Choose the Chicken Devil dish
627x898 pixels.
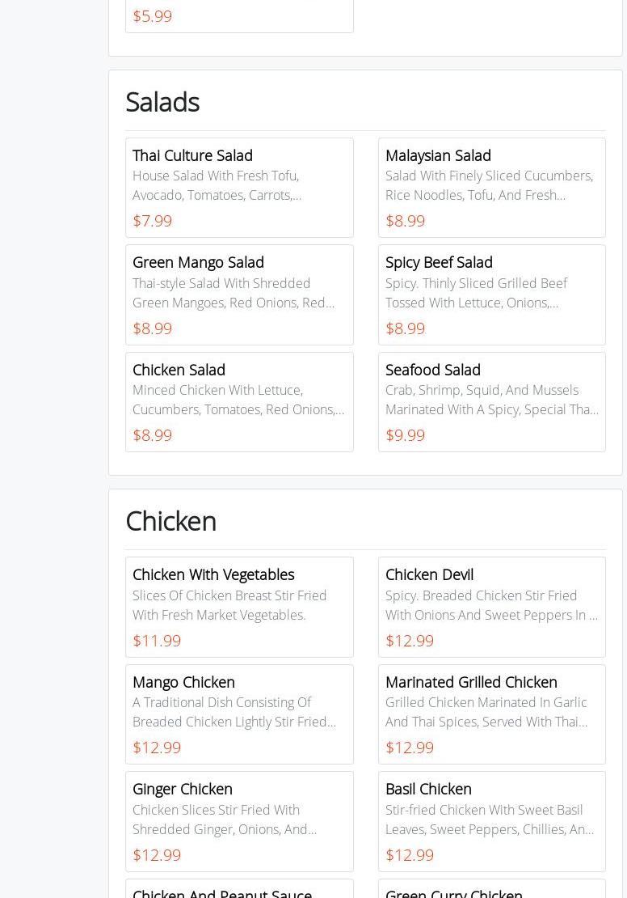tap(491, 607)
